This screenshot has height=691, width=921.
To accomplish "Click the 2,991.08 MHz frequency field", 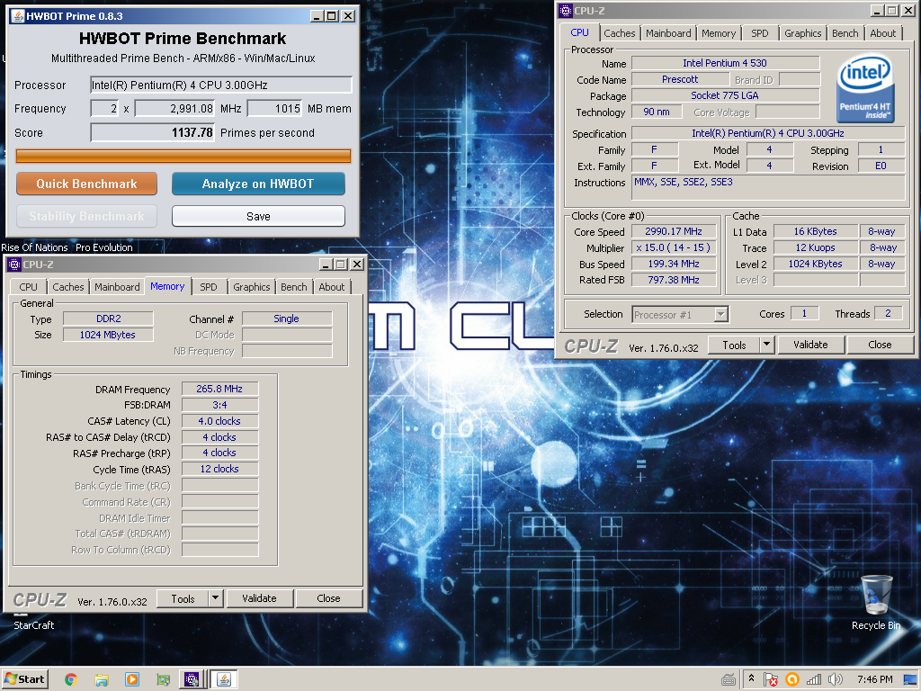I will [175, 109].
